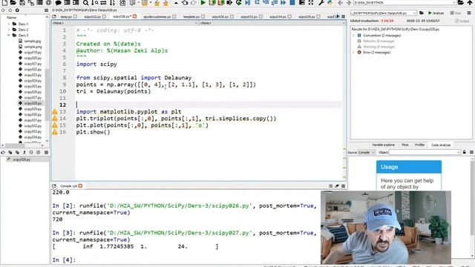475x267 pixels.
Task: Switch to the temp.py editor tab
Action: click(x=66, y=16)
